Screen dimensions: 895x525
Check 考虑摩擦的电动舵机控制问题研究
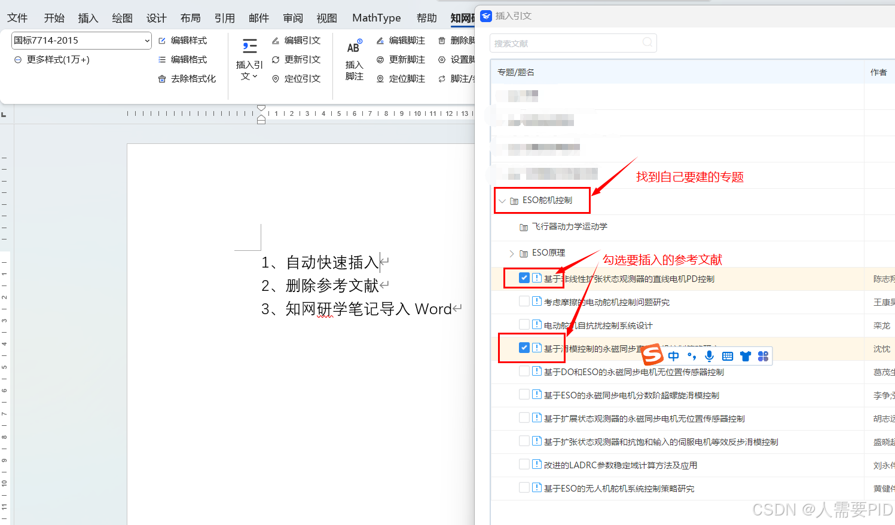(x=524, y=301)
